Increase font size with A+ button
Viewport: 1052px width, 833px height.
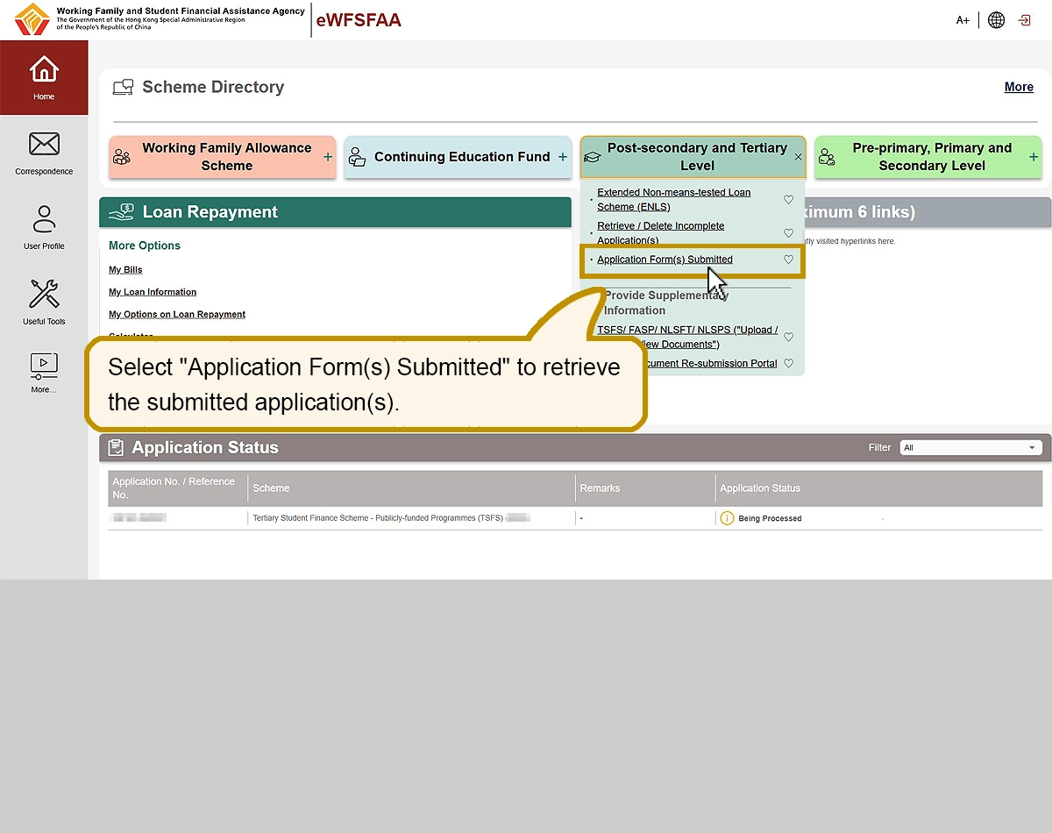point(963,20)
